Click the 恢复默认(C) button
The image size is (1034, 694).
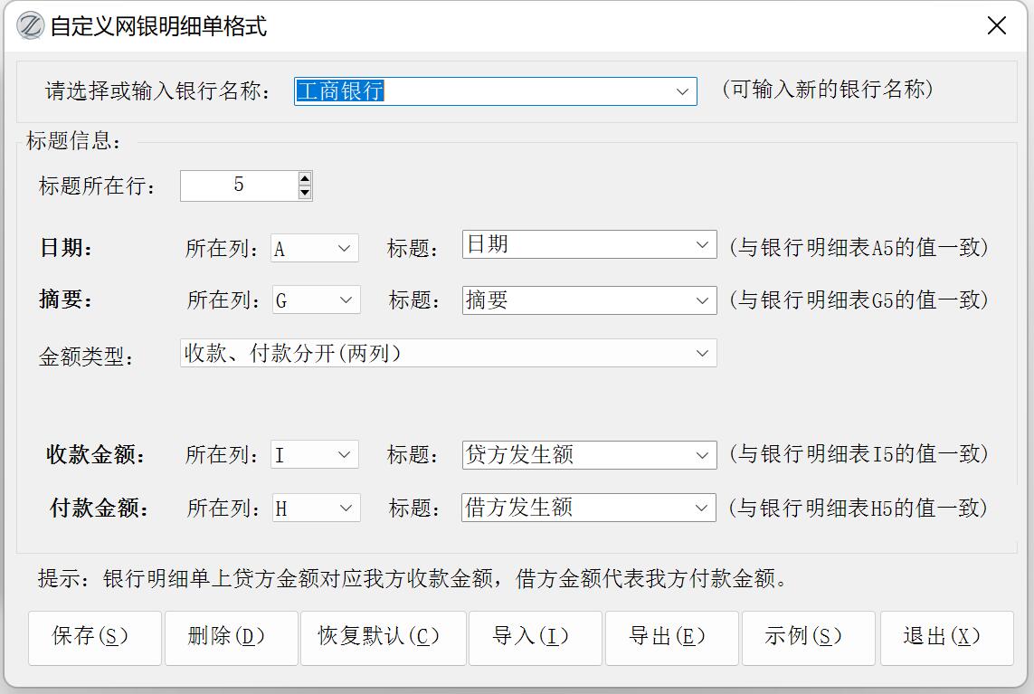(x=383, y=638)
